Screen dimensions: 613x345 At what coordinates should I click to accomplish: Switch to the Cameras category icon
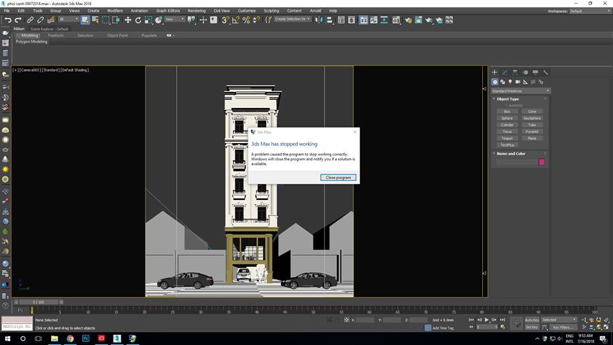click(x=518, y=82)
